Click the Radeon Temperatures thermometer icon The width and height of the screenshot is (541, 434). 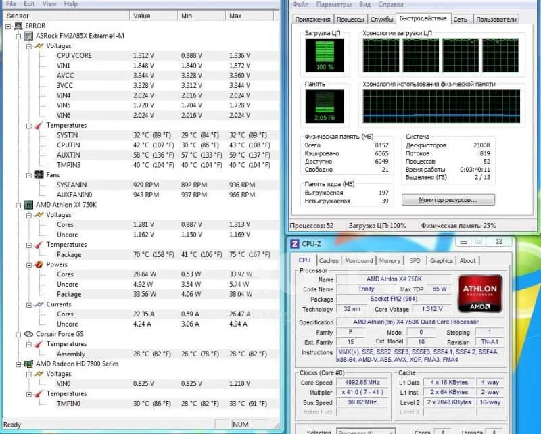[39, 393]
